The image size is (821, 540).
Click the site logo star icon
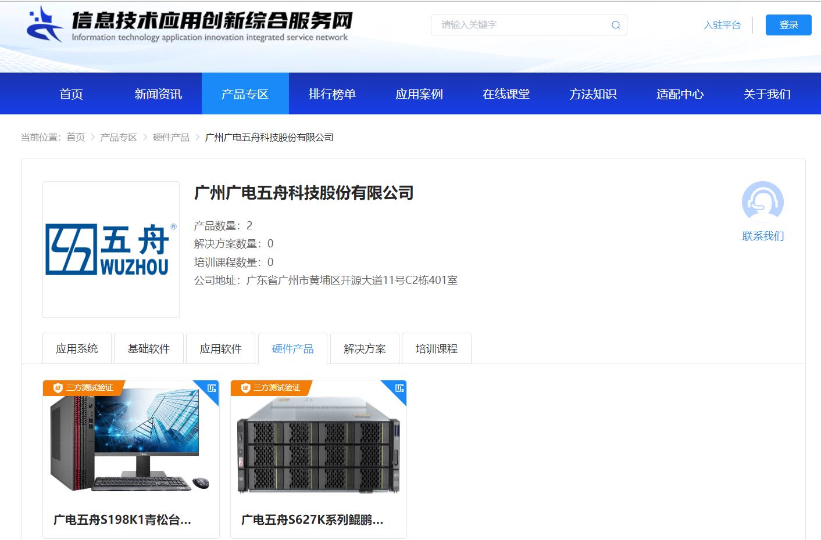pyautogui.click(x=44, y=24)
